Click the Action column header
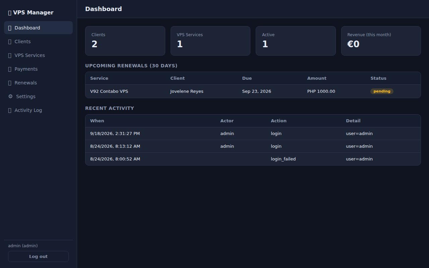The image size is (429, 268). pos(279,121)
